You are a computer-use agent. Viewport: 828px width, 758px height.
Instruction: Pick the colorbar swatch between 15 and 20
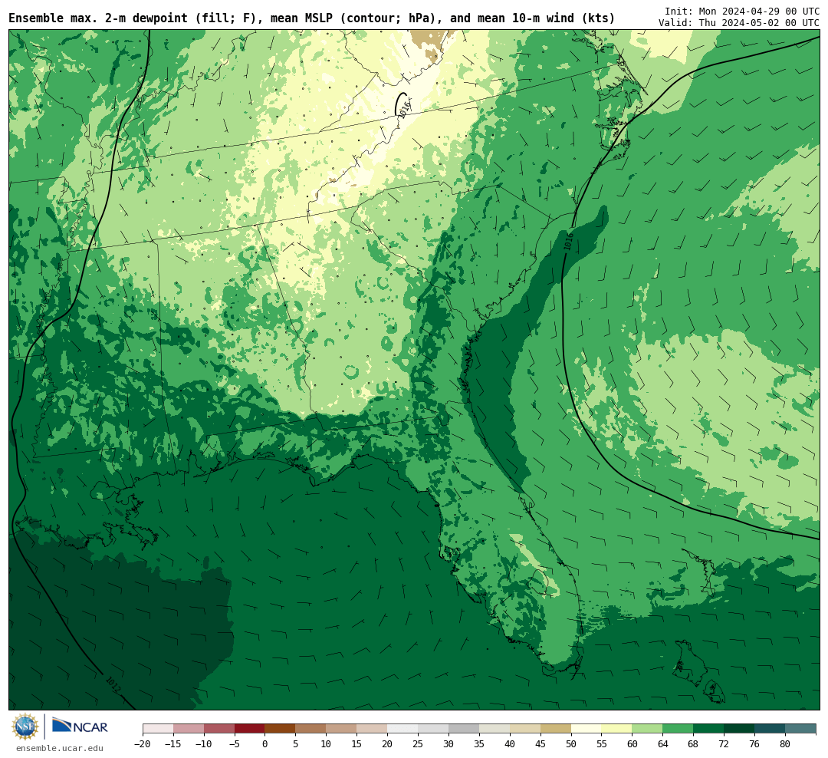(x=373, y=729)
